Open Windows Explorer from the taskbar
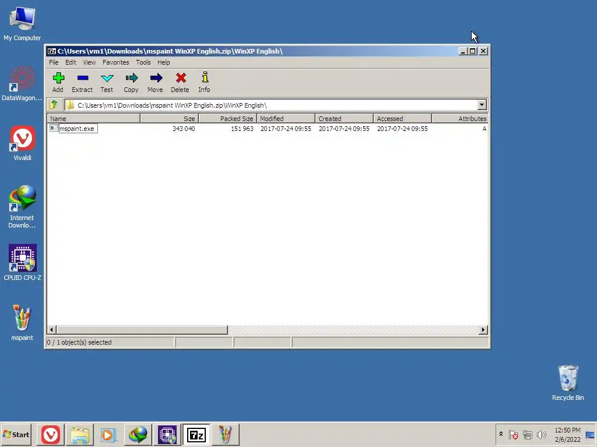Image resolution: width=597 pixels, height=447 pixels. pyautogui.click(x=79, y=434)
